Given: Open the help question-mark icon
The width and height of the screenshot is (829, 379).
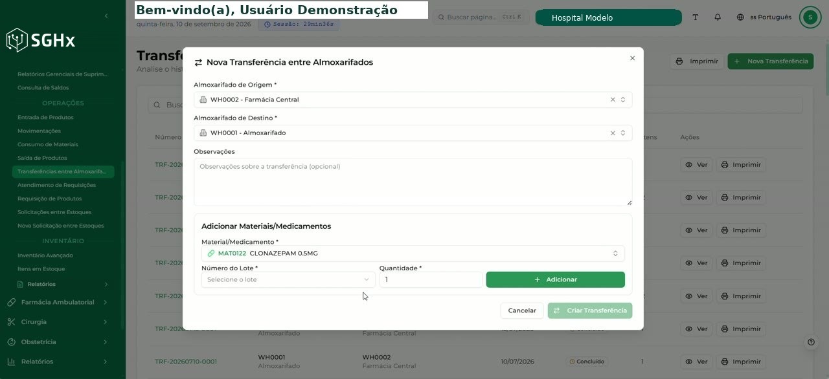Looking at the screenshot, I should tap(811, 342).
